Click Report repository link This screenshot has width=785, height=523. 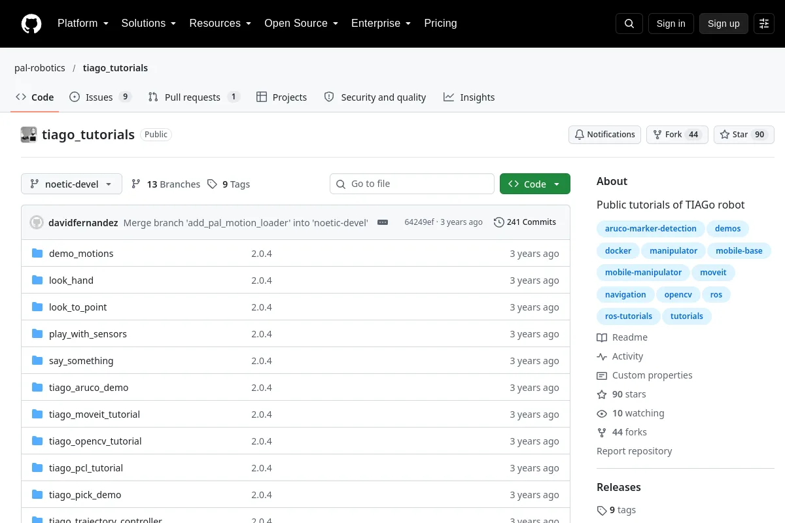point(635,451)
